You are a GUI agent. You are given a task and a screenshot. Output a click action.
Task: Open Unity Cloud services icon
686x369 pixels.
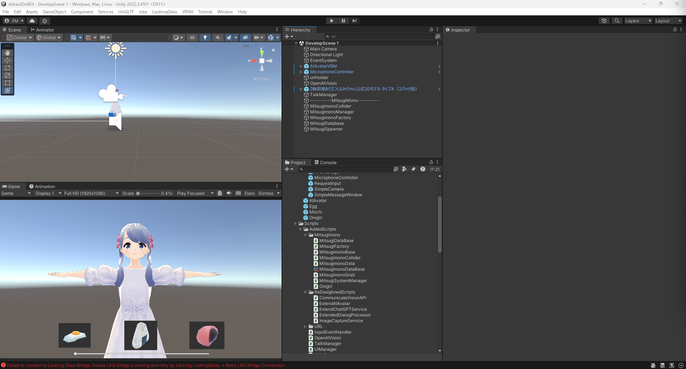[x=32, y=21]
